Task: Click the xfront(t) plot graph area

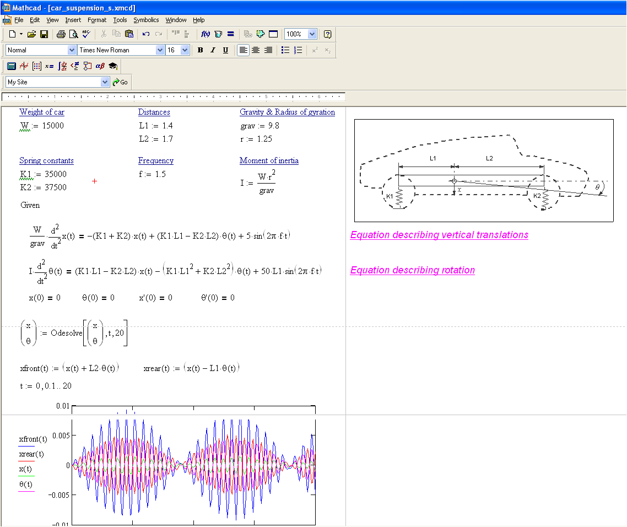Action: tap(194, 466)
